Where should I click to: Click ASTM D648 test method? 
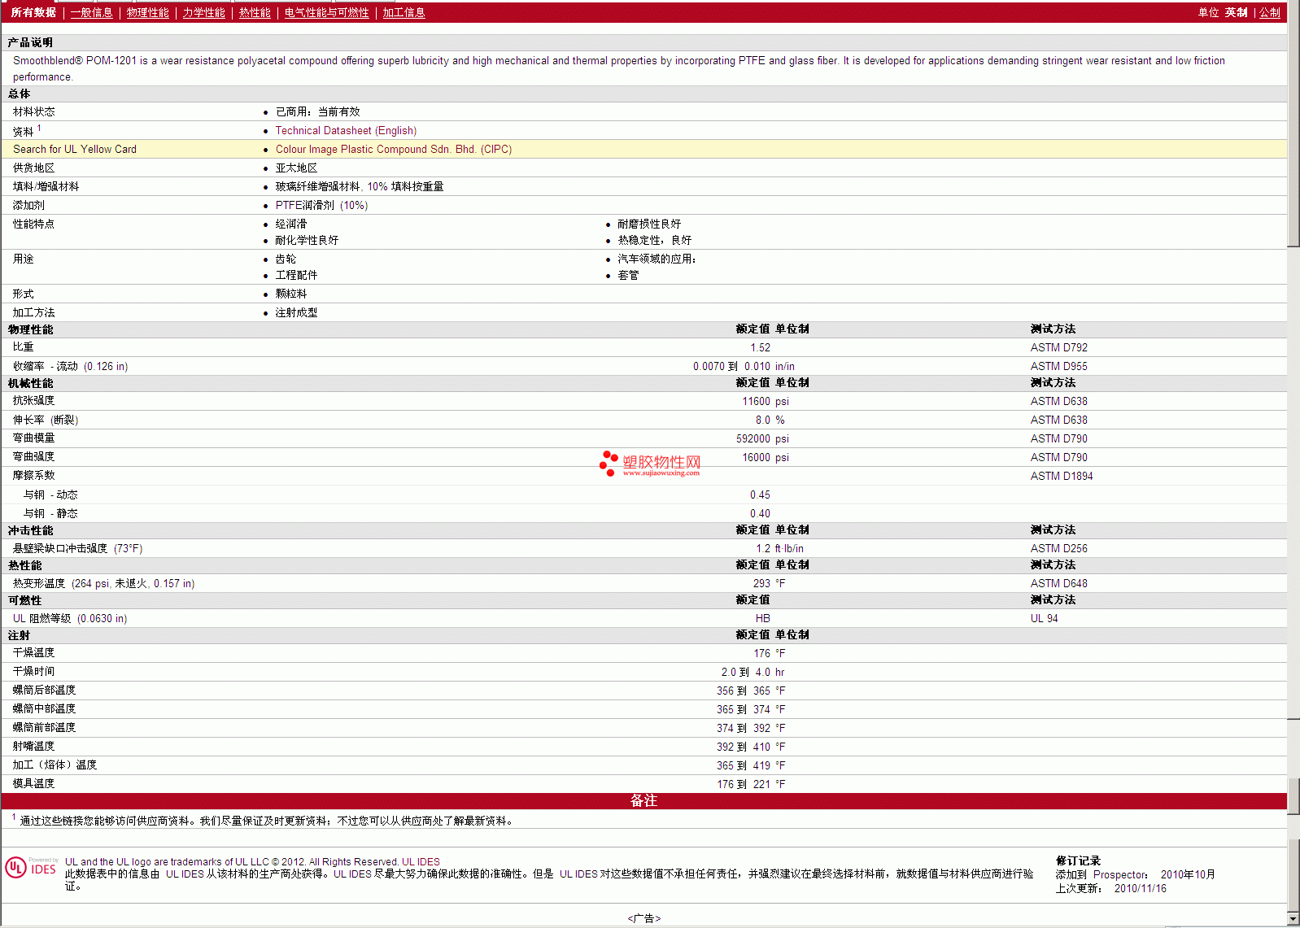point(1058,584)
